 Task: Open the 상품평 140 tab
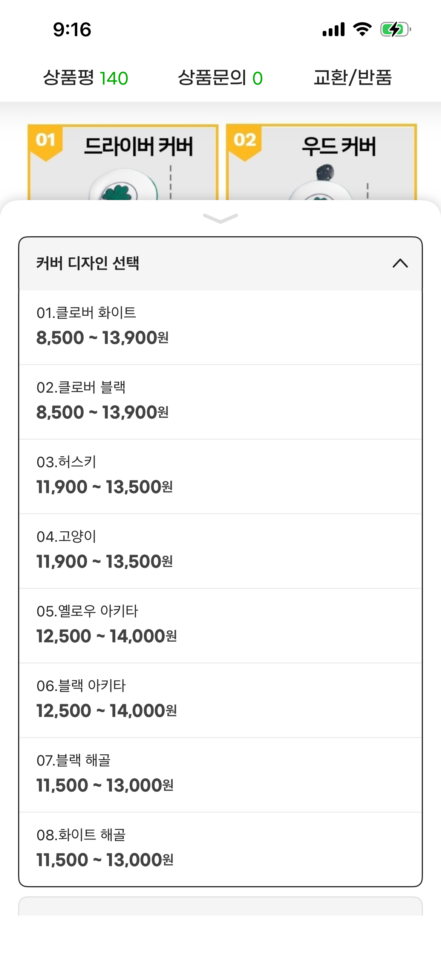pos(86,78)
